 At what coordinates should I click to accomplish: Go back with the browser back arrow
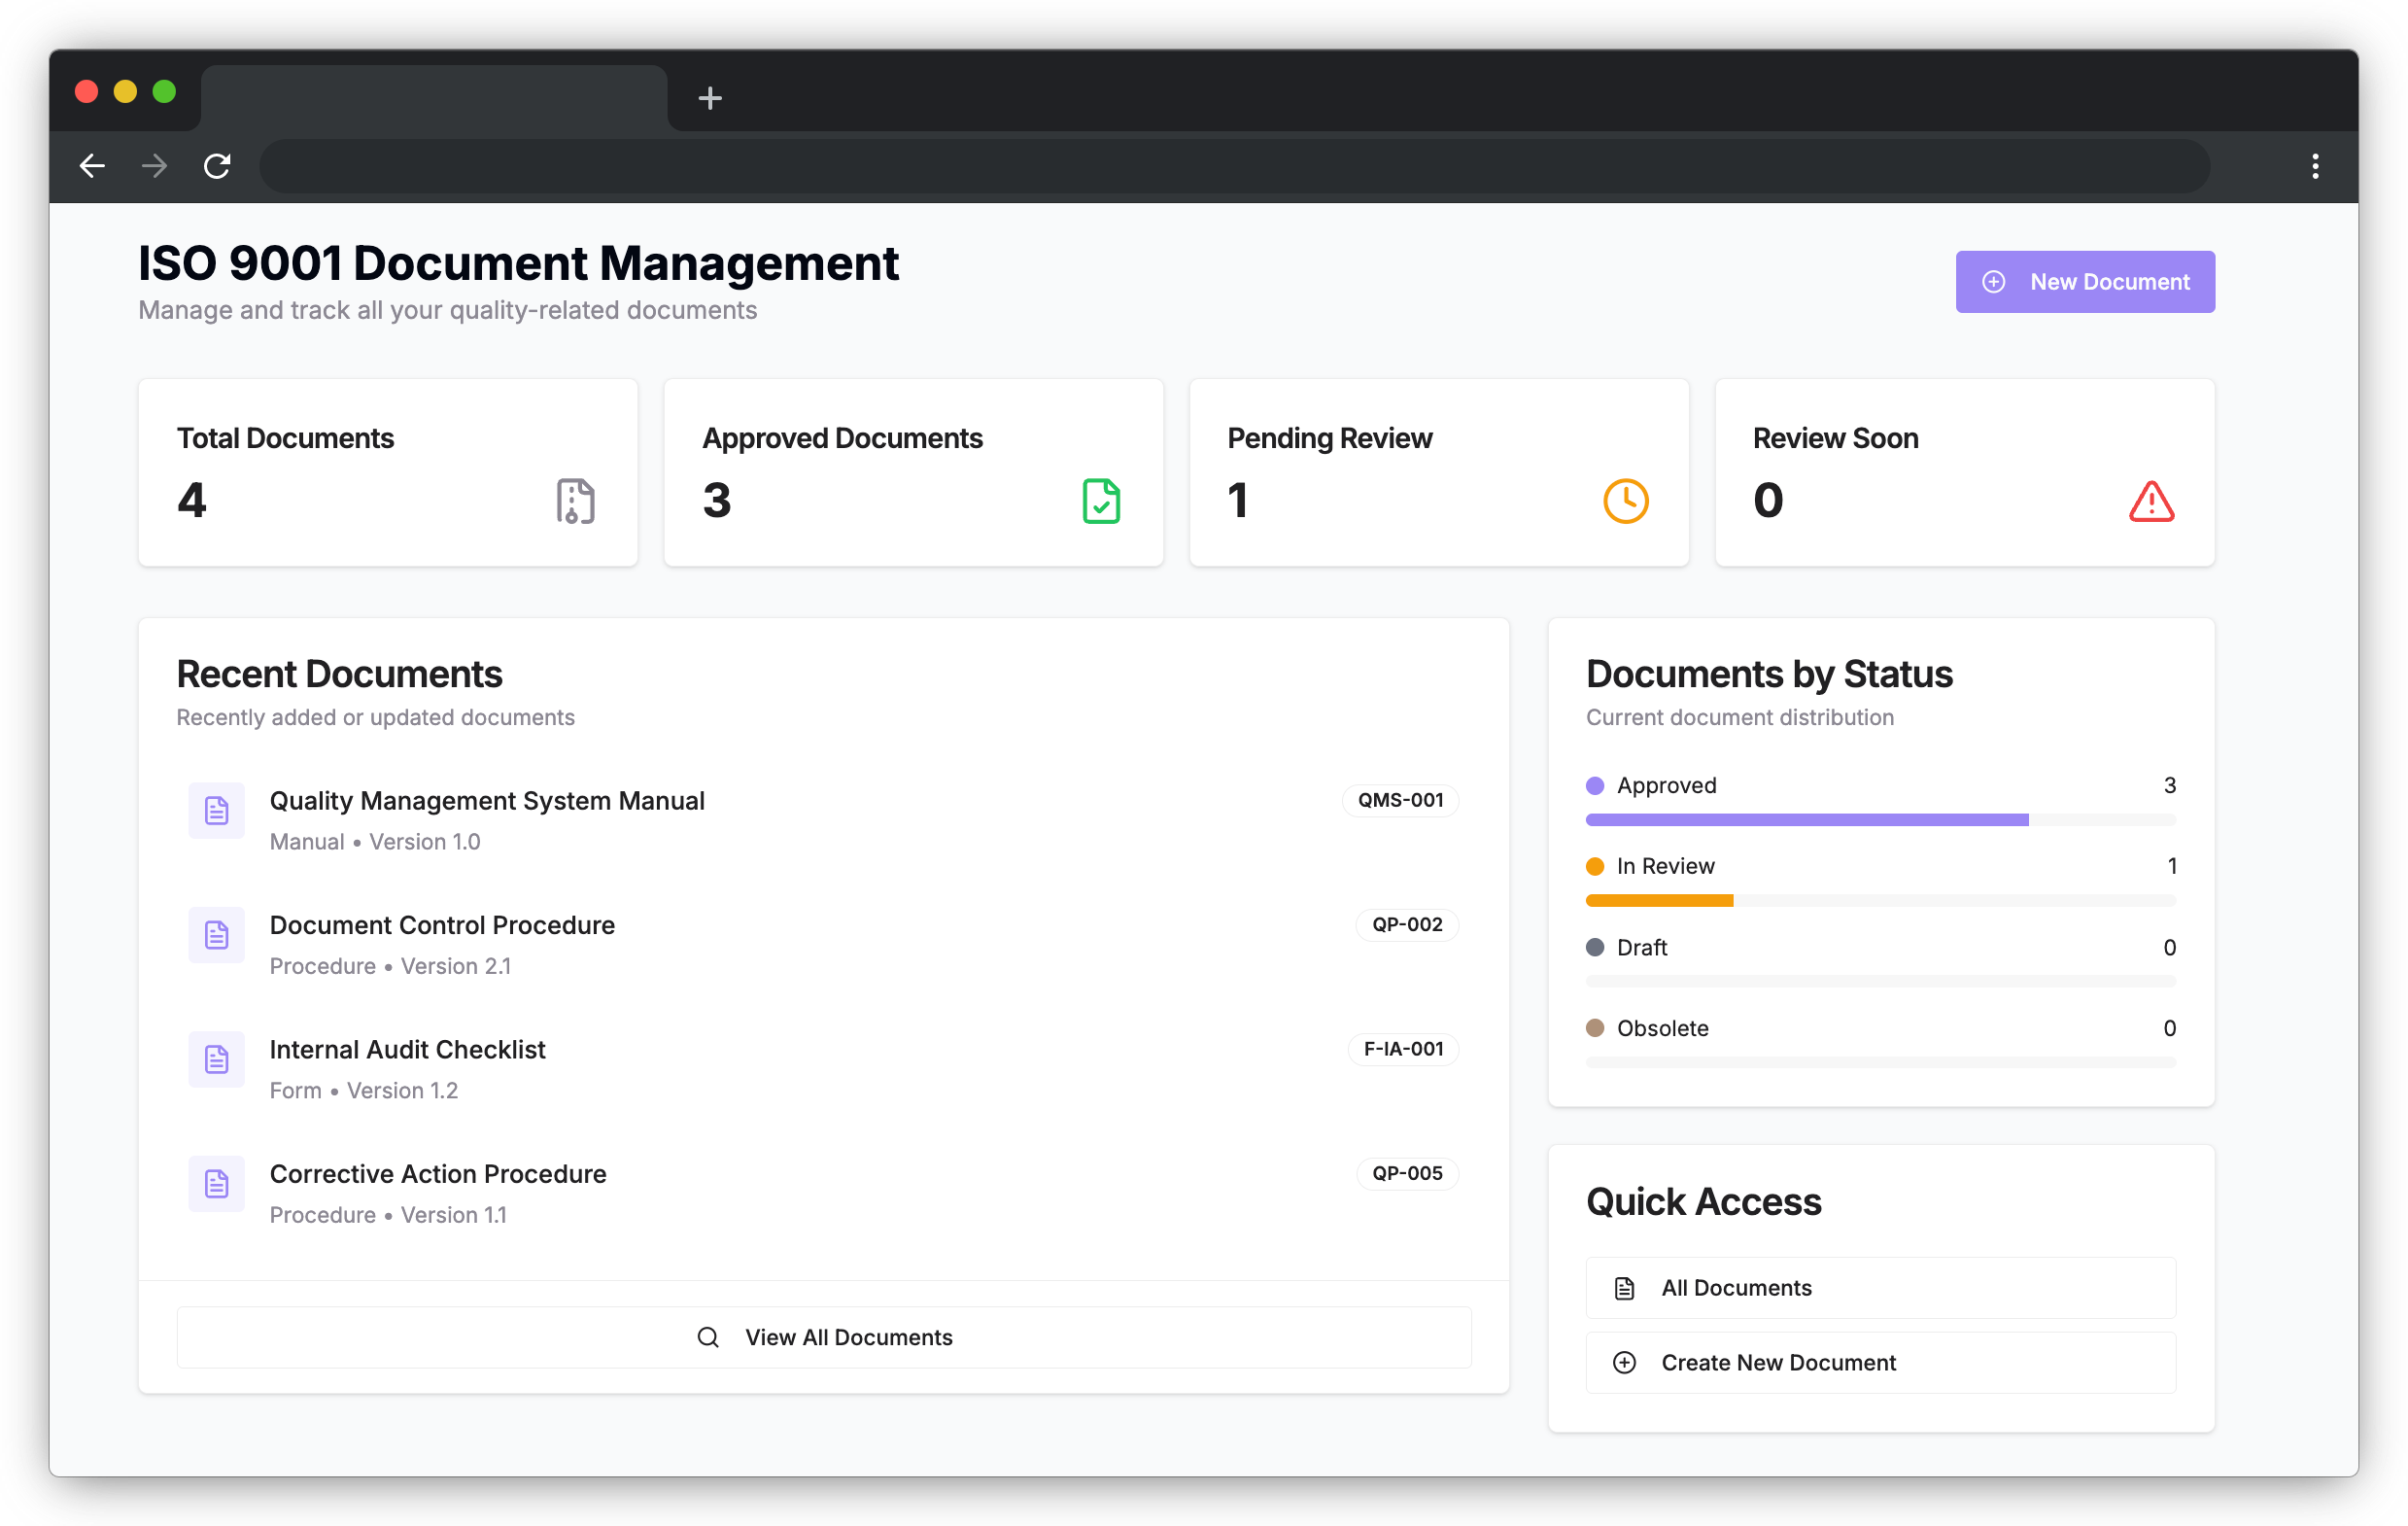pos(92,166)
